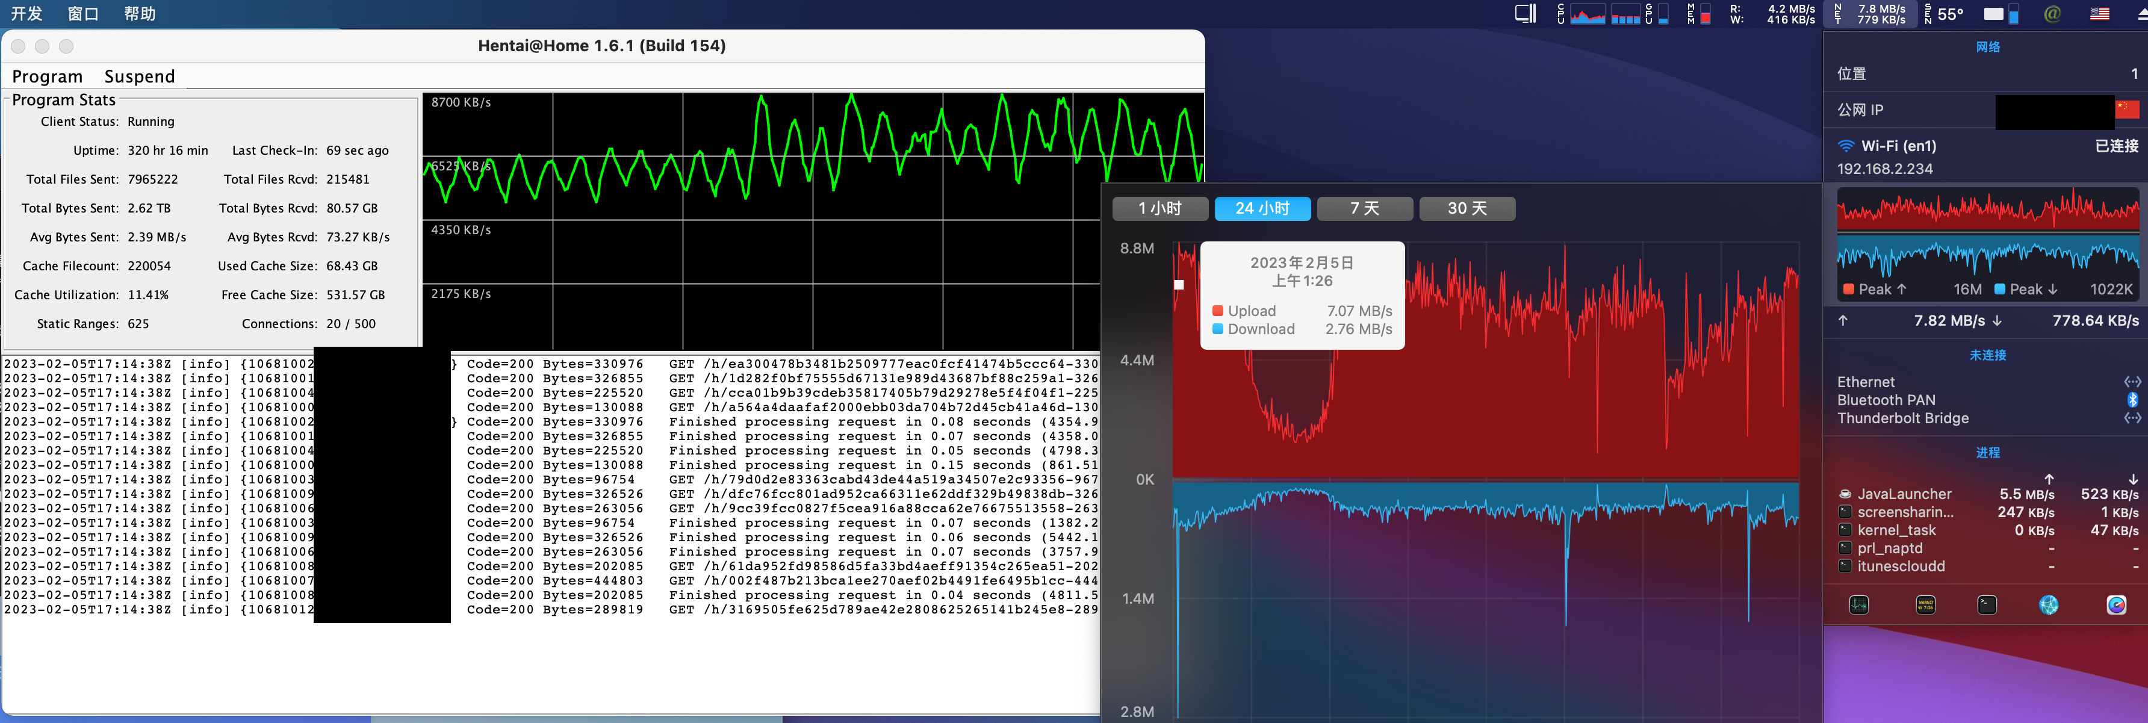Launch Terminal from bottom icon row

[x=1987, y=604]
